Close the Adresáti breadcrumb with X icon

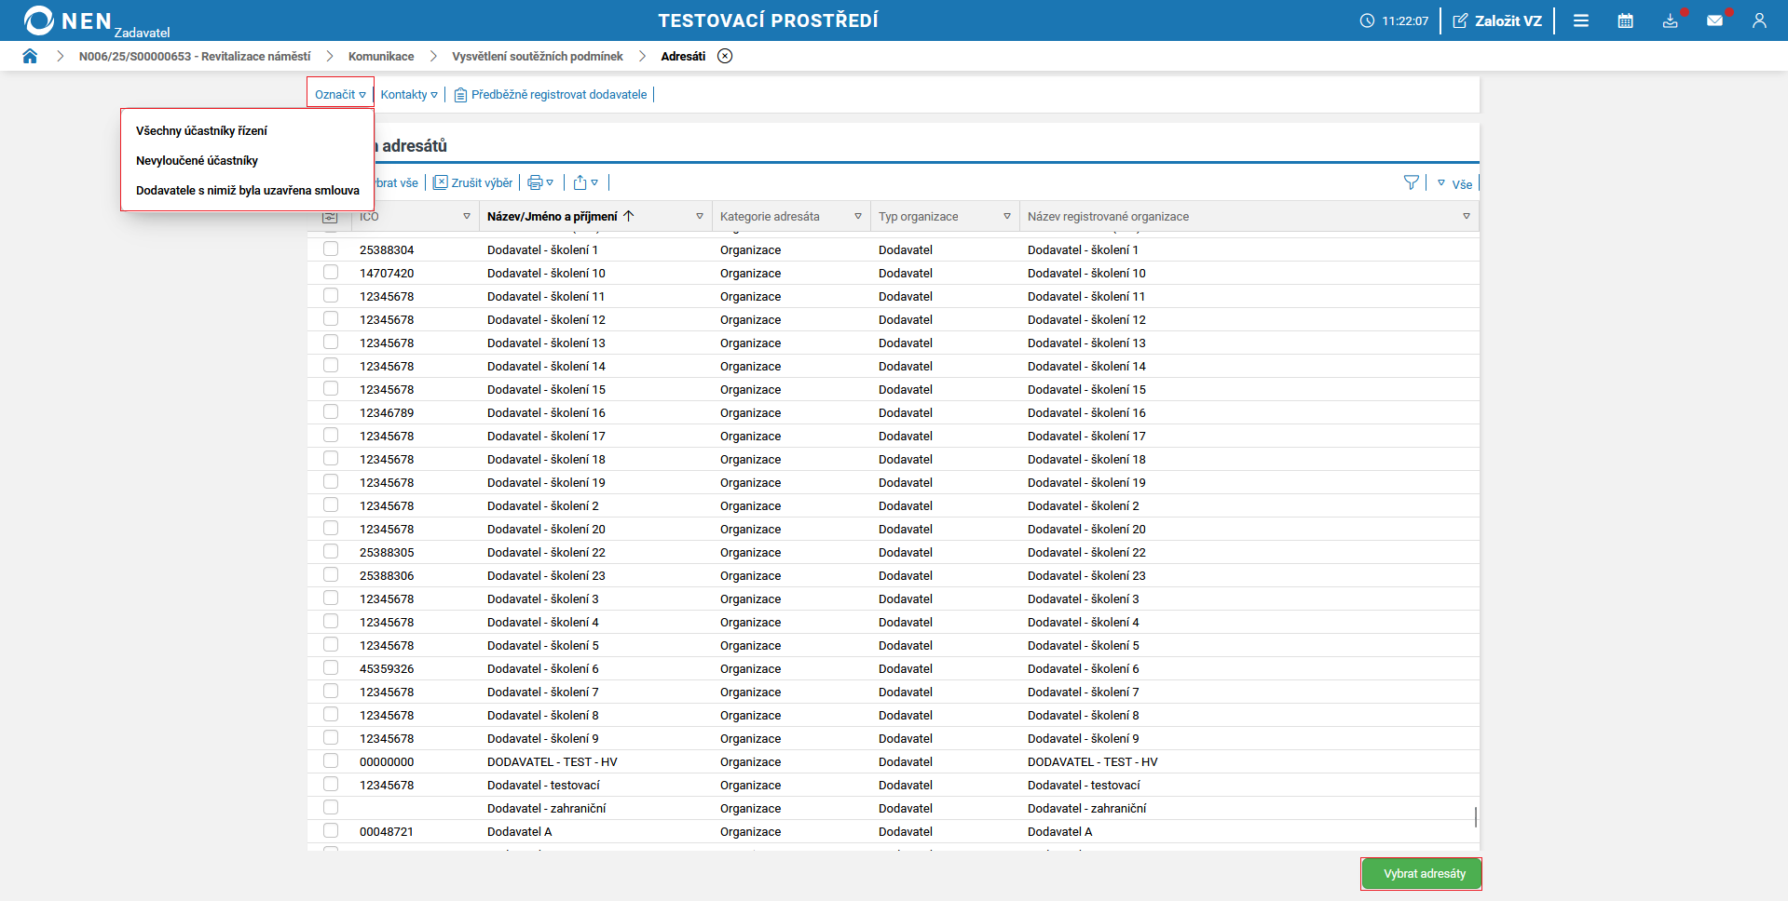tap(725, 56)
